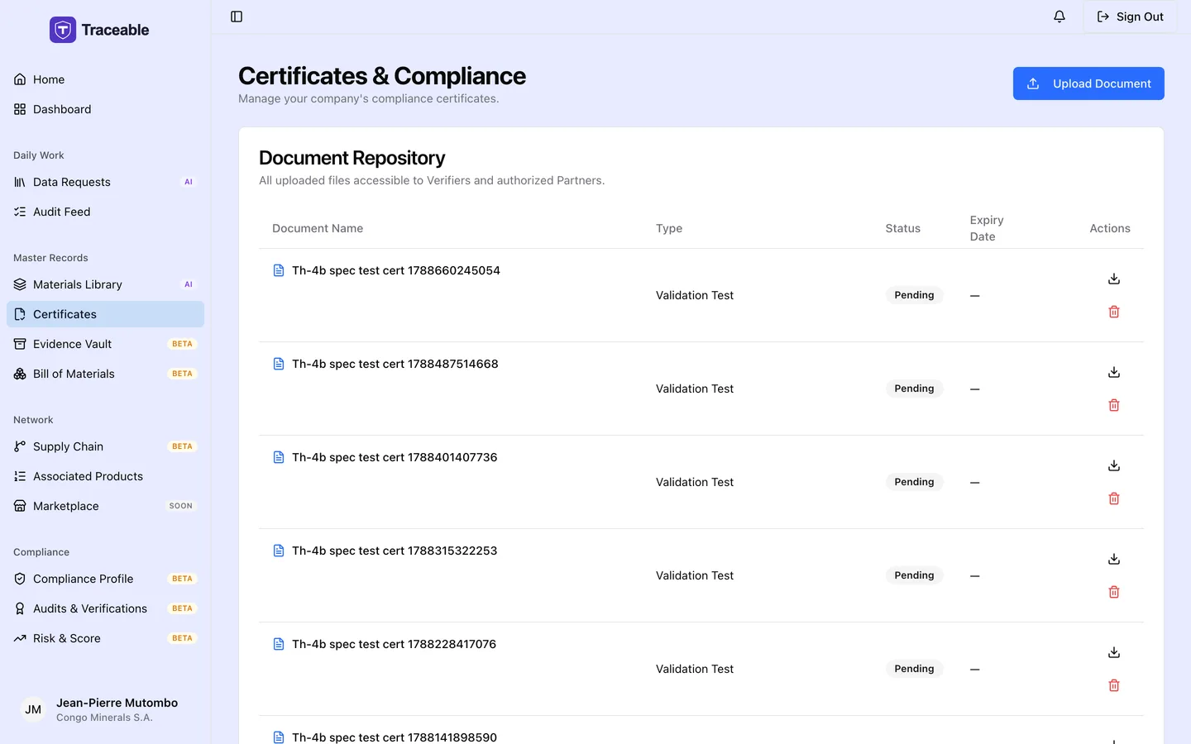
Task: Select Certificates in the sidebar
Action: pyautogui.click(x=105, y=314)
